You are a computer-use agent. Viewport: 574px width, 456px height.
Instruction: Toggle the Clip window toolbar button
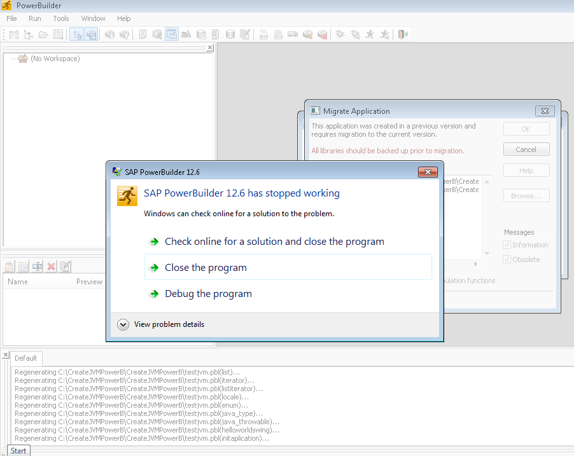(172, 34)
